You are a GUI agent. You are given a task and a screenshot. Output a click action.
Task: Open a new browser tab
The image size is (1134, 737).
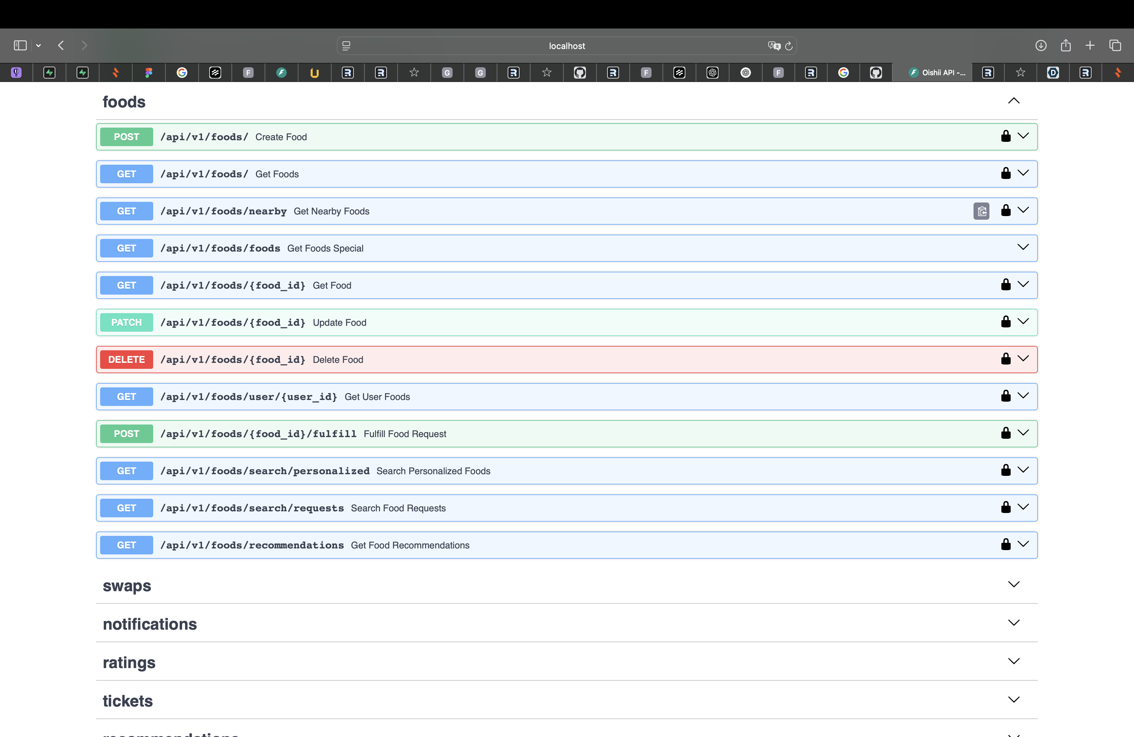(1090, 46)
